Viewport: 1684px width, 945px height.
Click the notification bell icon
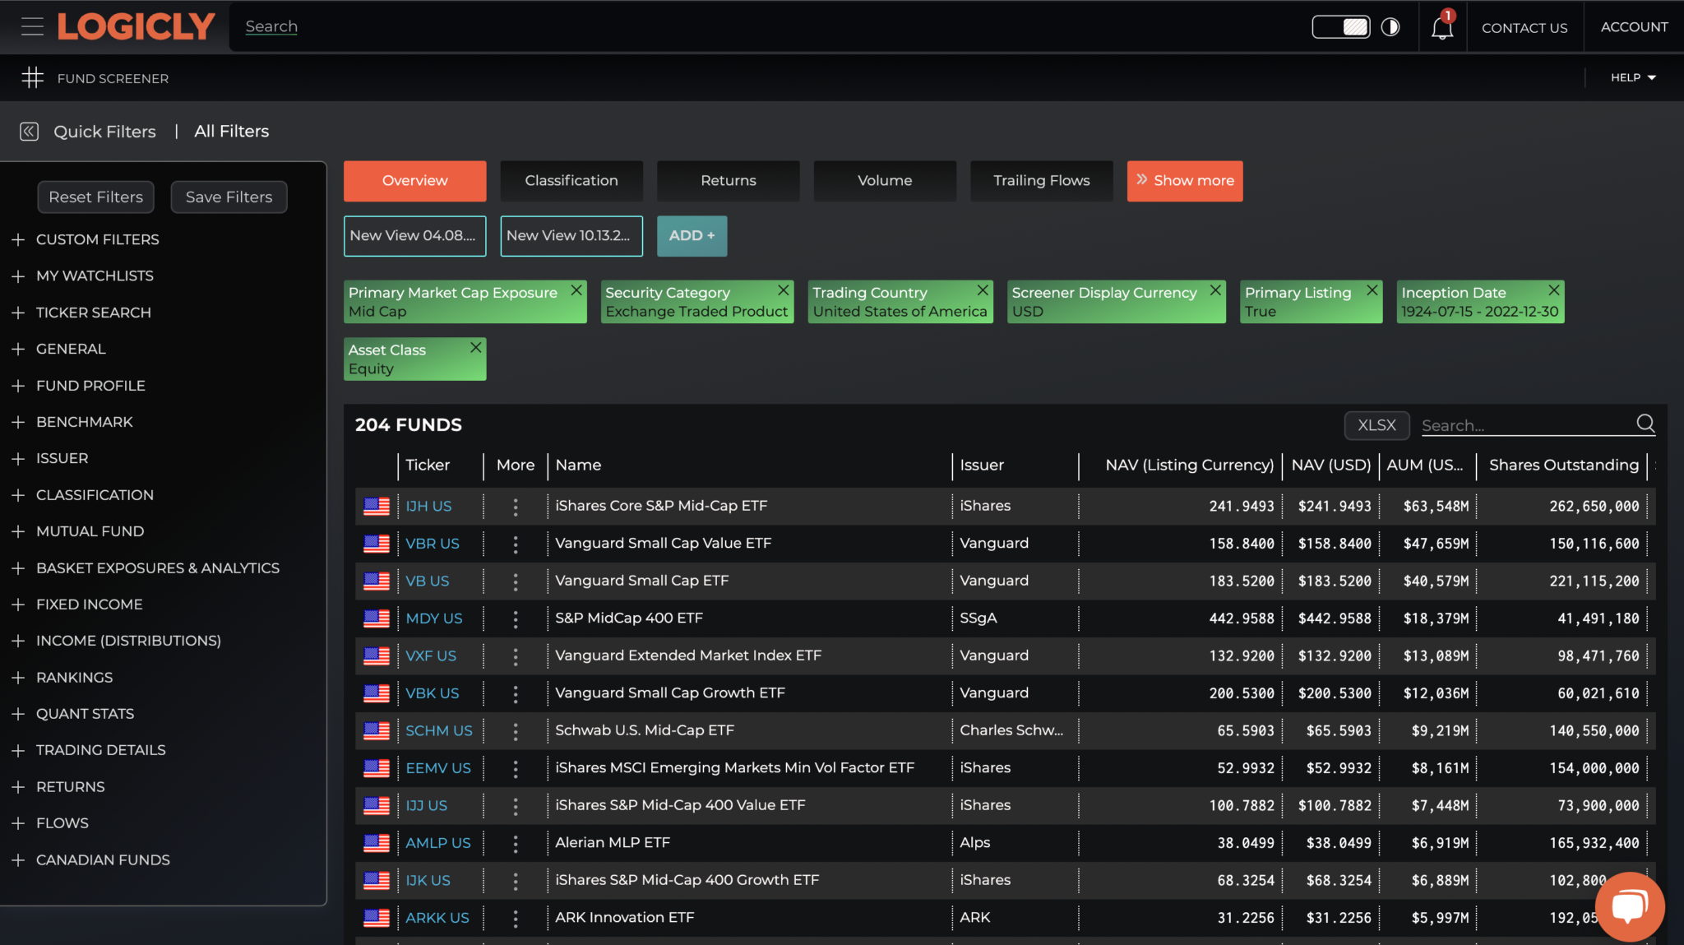pos(1441,28)
